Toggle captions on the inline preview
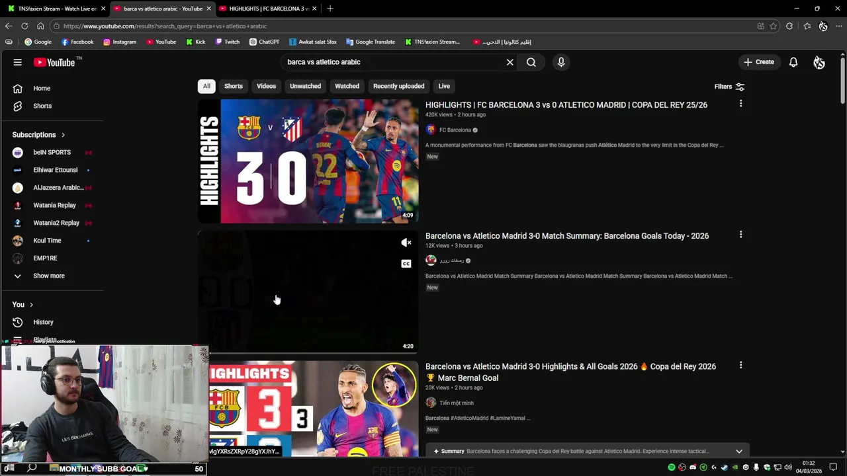The width and height of the screenshot is (847, 476). [x=406, y=264]
